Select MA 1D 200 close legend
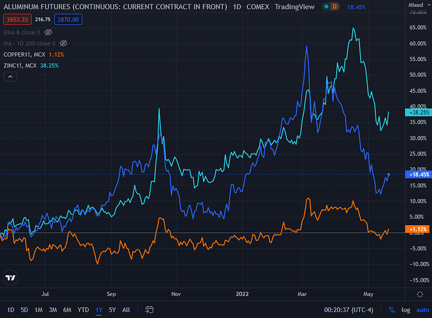The image size is (432, 318). coord(29,43)
